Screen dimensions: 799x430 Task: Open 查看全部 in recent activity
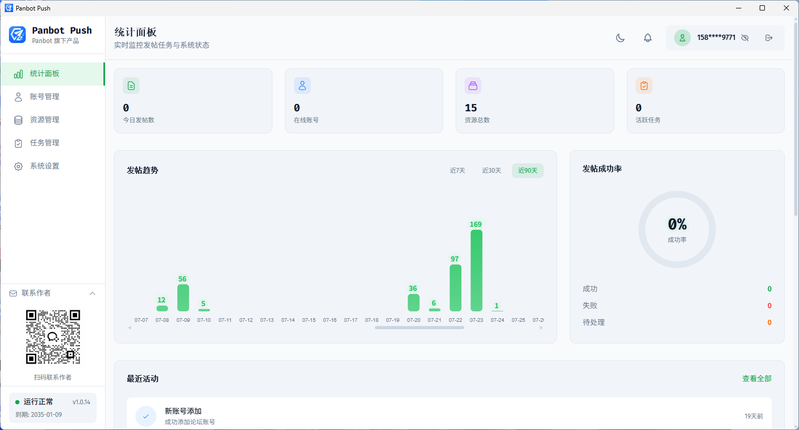pos(757,379)
